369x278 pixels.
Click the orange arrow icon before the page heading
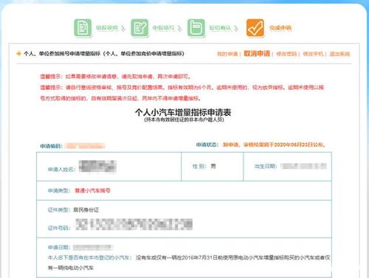pos(18,53)
